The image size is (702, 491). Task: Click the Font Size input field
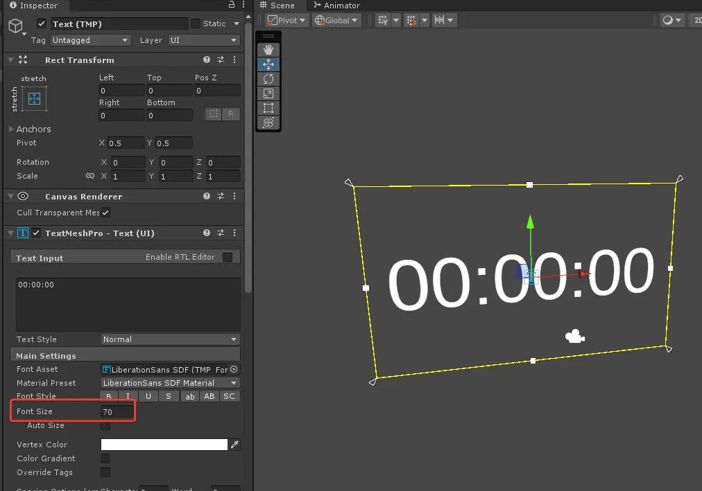tap(117, 411)
